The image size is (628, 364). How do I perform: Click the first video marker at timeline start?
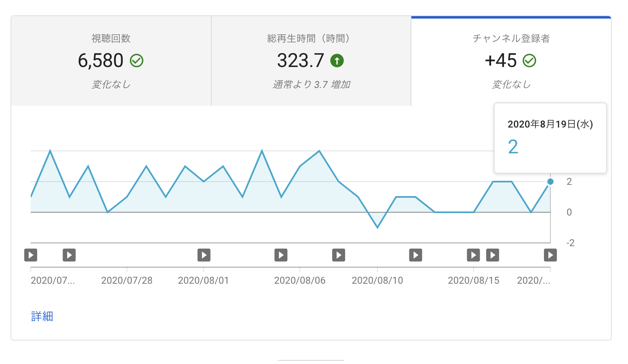click(x=31, y=255)
